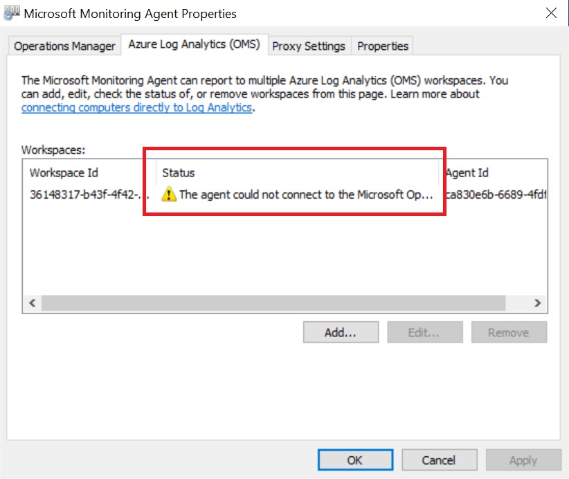
Task: Confirm changes with the OK button
Action: (354, 460)
